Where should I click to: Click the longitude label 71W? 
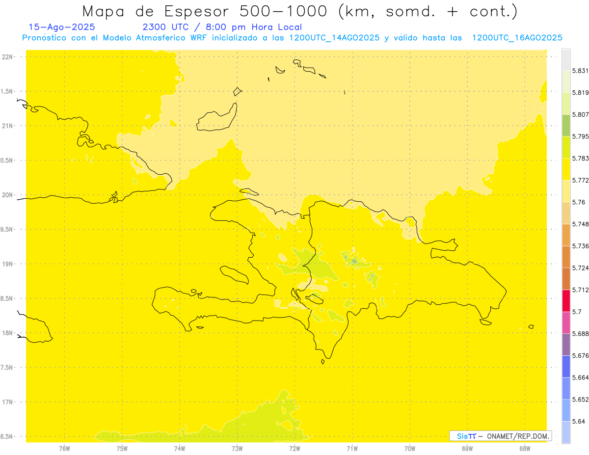(x=352, y=448)
